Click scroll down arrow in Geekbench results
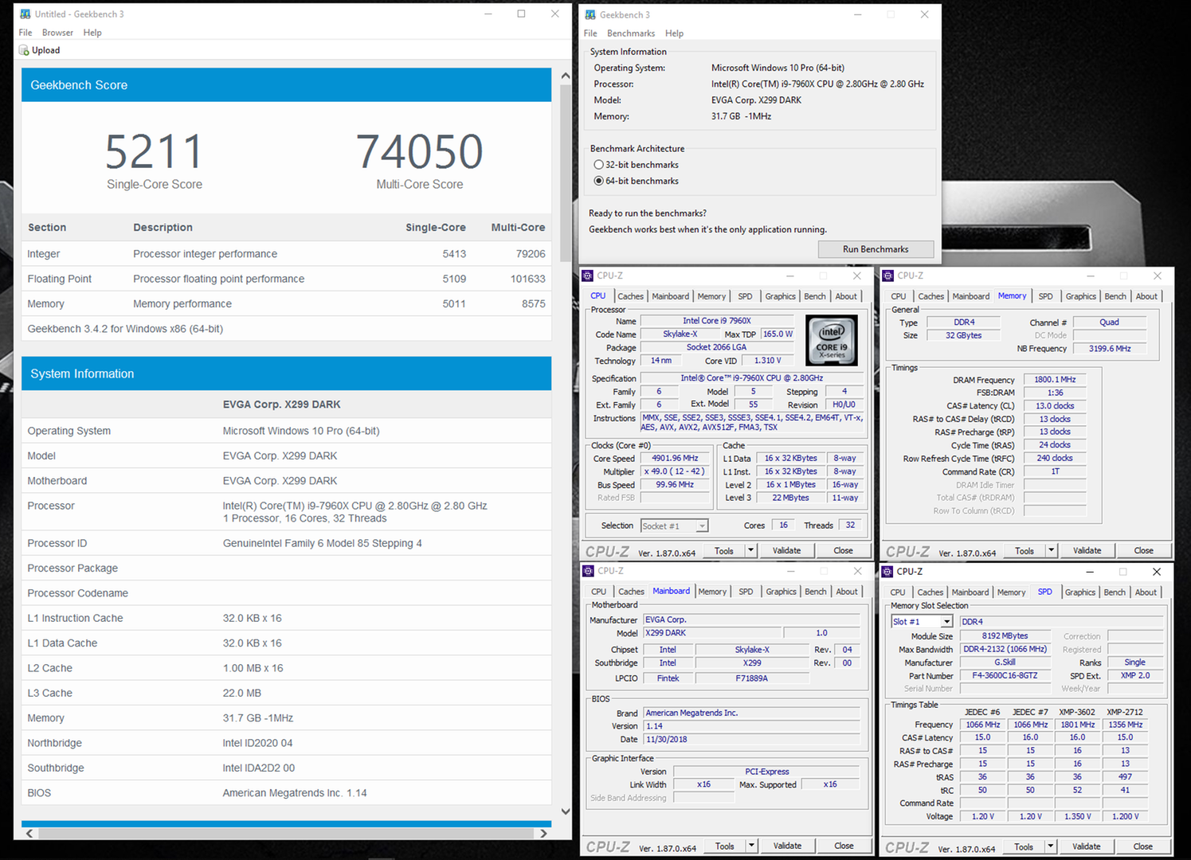 pos(566,811)
